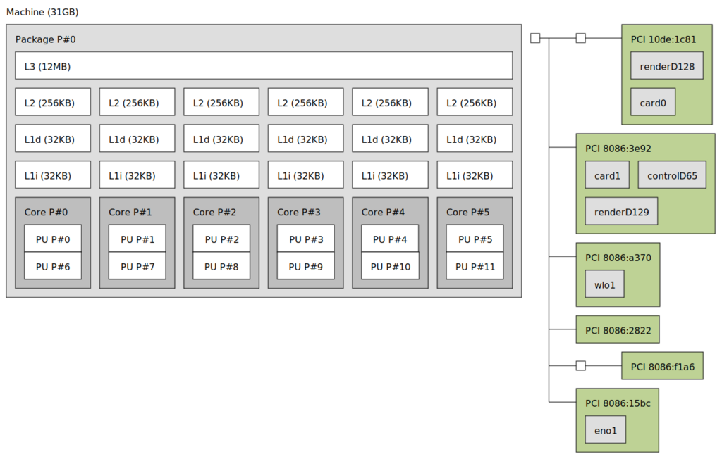Click the controlD65 device box
722x459 pixels.
click(x=672, y=175)
